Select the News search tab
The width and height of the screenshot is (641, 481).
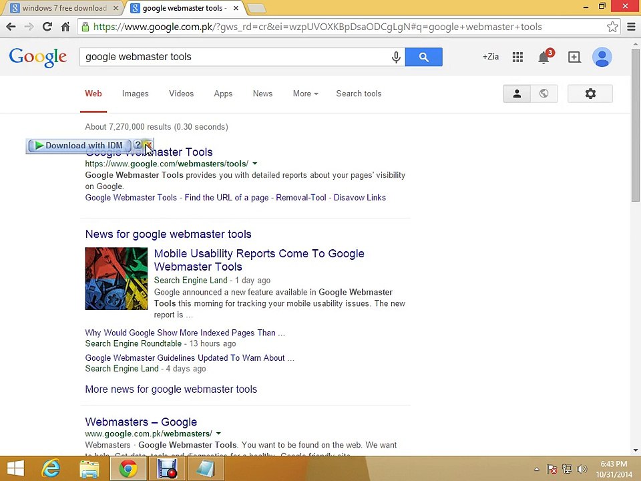coord(262,94)
